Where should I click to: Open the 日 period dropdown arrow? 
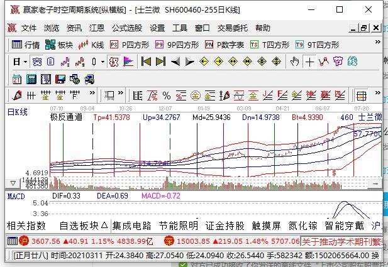(x=25, y=62)
